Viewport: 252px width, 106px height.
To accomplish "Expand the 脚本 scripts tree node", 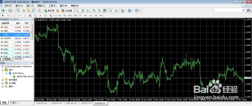I will 3,86.
